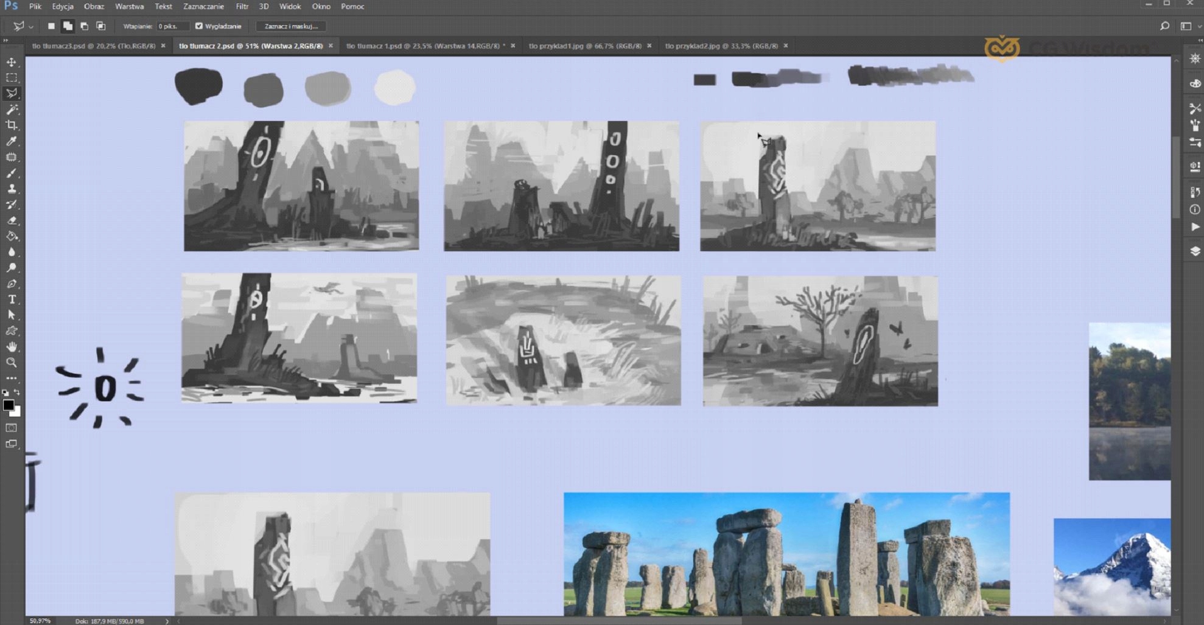Open the Layers panel icon

(1195, 251)
